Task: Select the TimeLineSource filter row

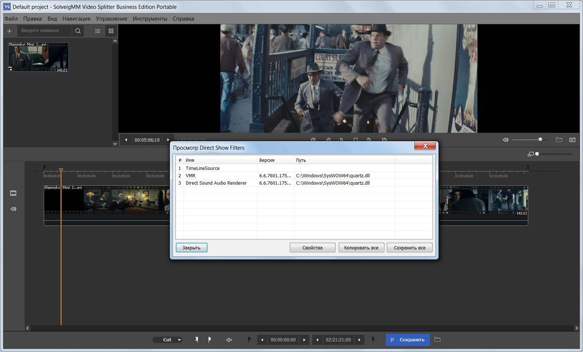Action: [304, 168]
